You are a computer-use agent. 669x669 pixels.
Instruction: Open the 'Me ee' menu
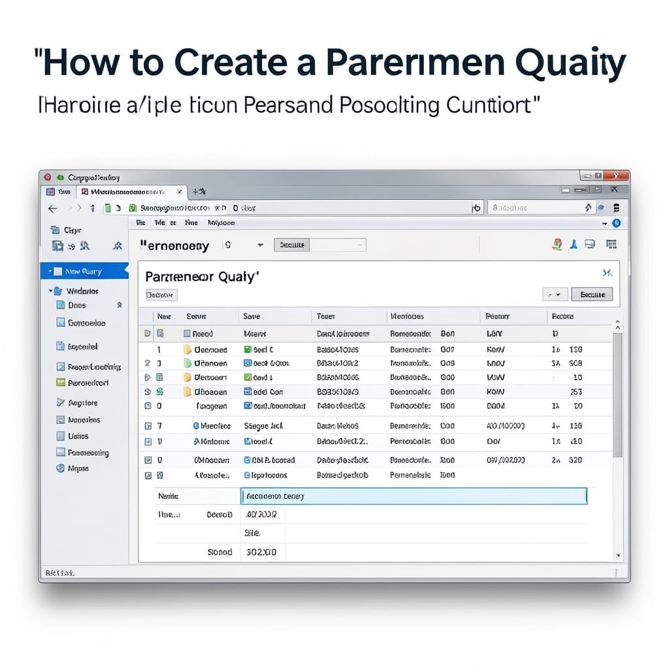165,223
